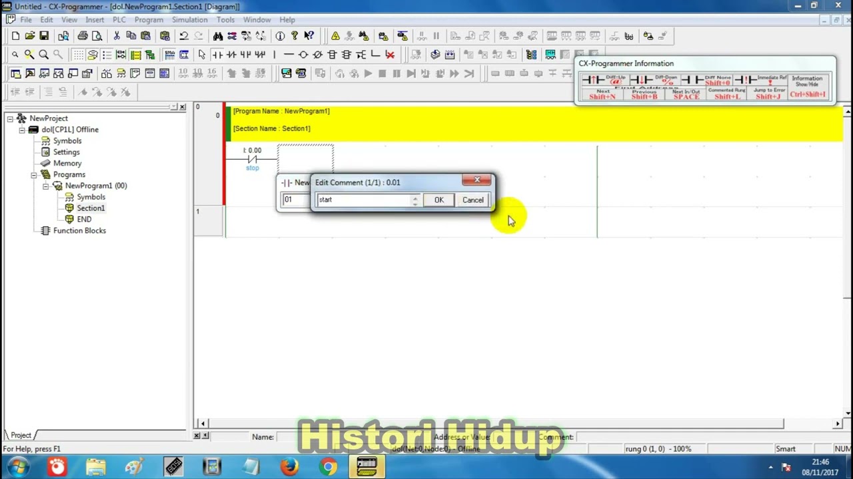Save the project with floppy icon
853x479 pixels.
click(x=43, y=36)
